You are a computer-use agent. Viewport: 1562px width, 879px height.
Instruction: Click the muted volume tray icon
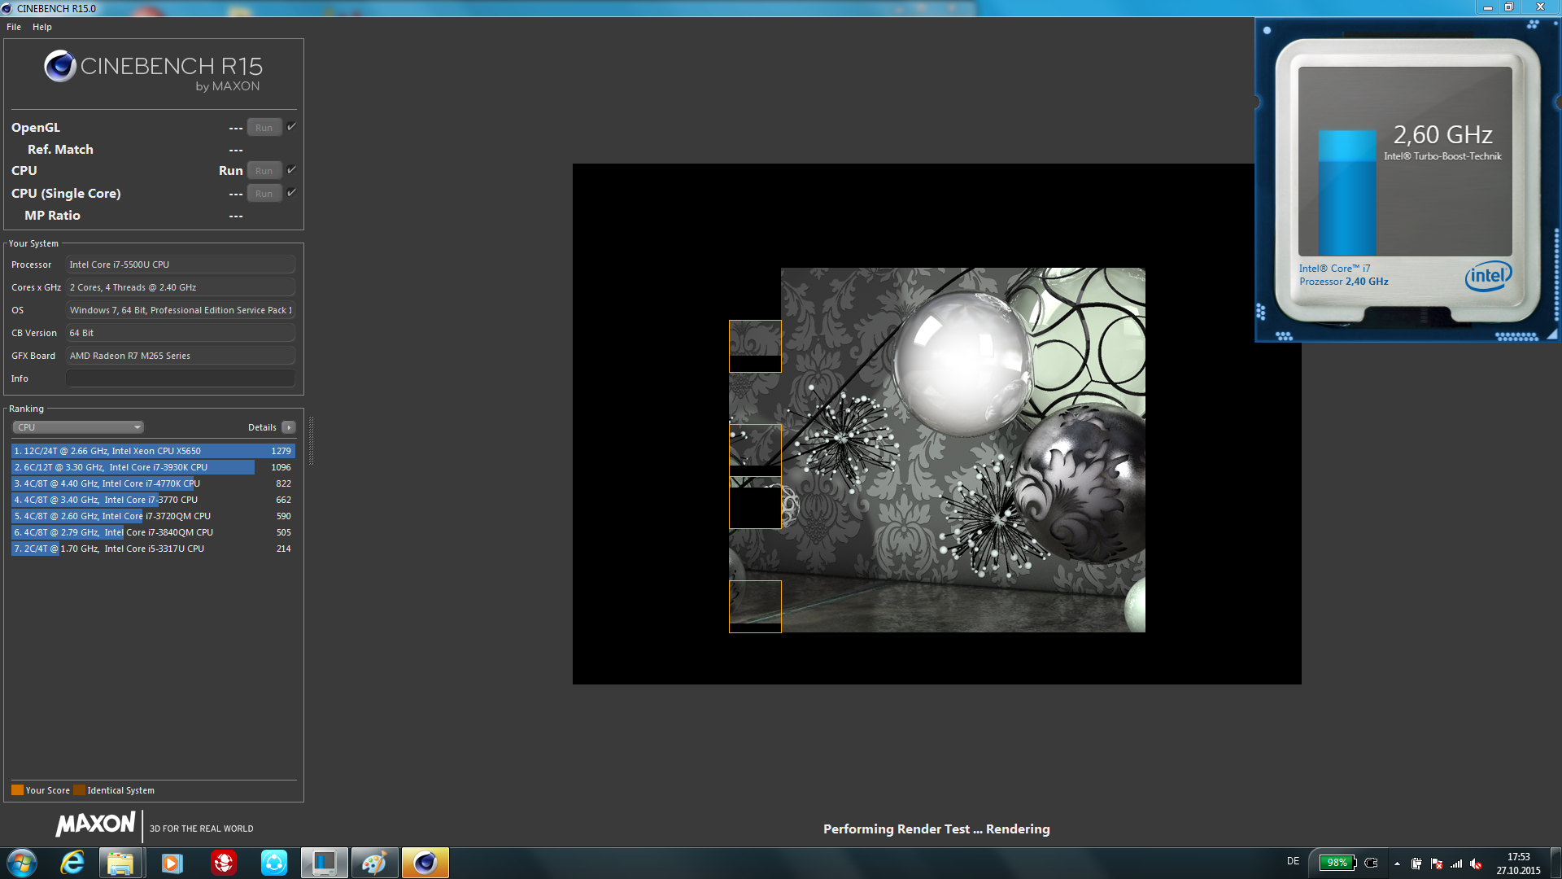1476,864
